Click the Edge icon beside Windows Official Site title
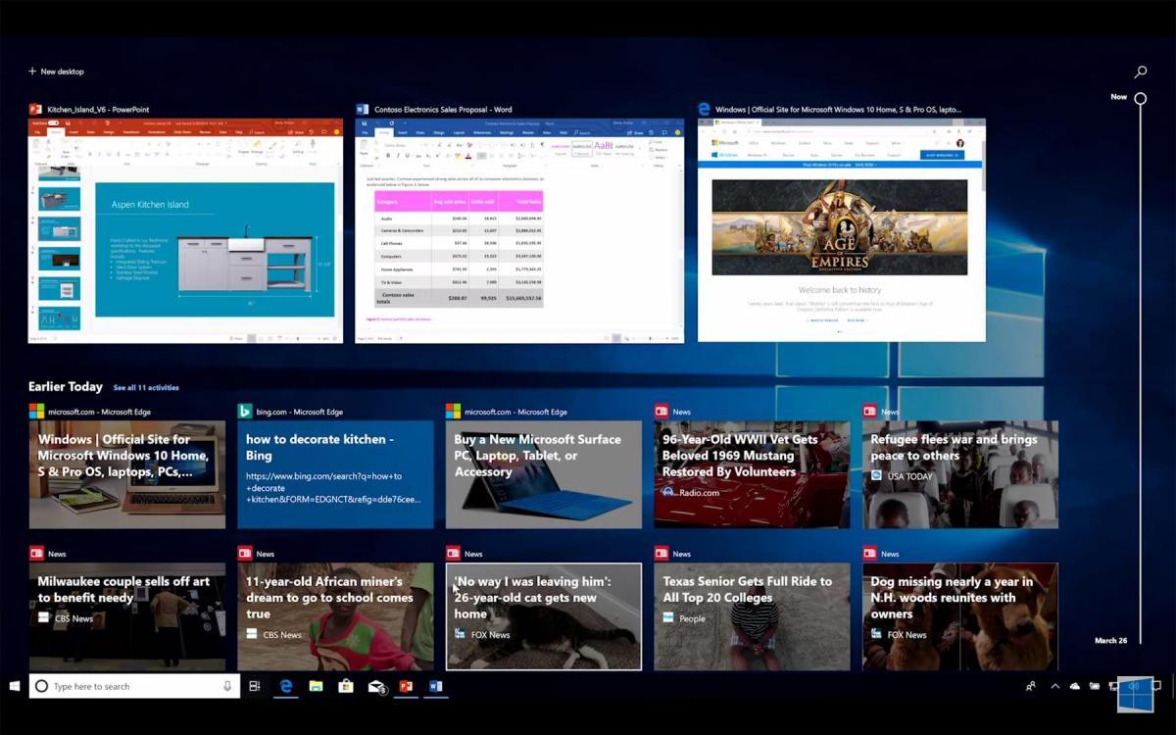 [x=704, y=110]
